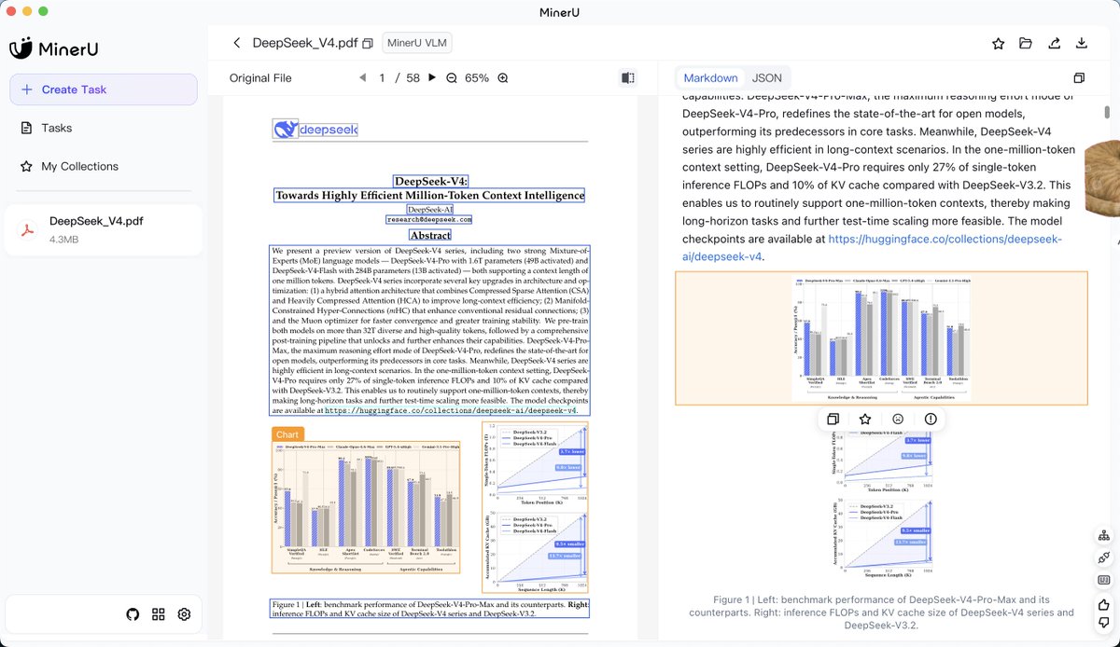The width and height of the screenshot is (1120, 647).
Task: Click the MinerU VLM model tag
Action: 416,43
